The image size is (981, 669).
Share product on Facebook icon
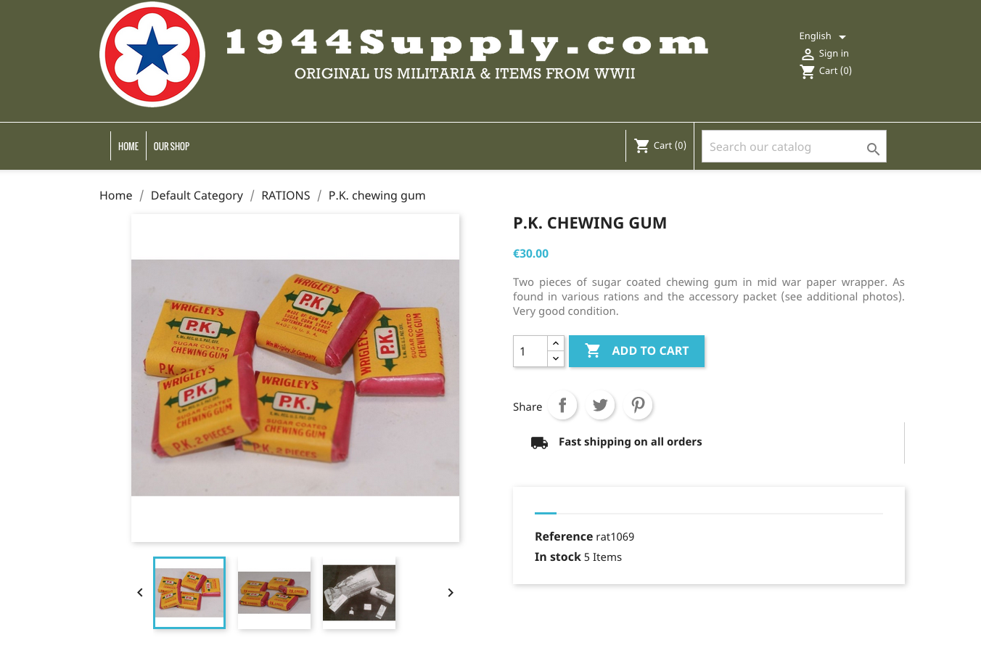tap(562, 405)
